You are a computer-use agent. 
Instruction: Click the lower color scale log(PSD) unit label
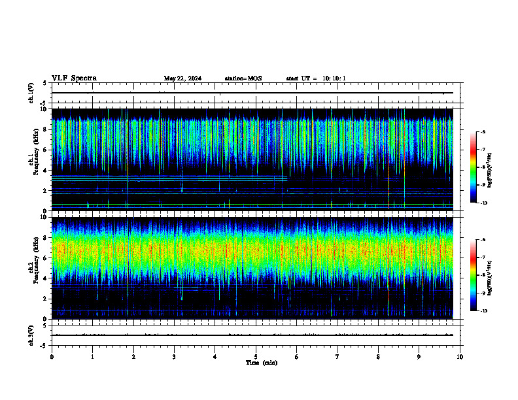tap(490, 278)
